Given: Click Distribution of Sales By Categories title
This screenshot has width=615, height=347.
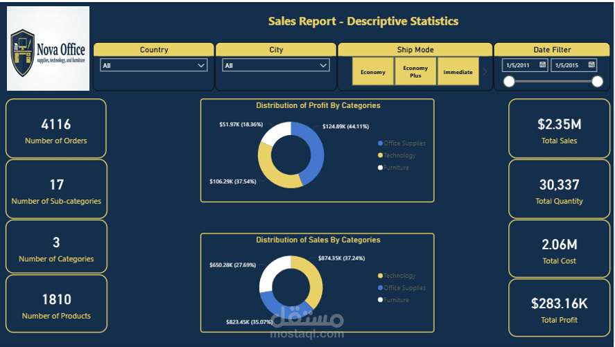Looking at the screenshot, I should pyautogui.click(x=318, y=240).
